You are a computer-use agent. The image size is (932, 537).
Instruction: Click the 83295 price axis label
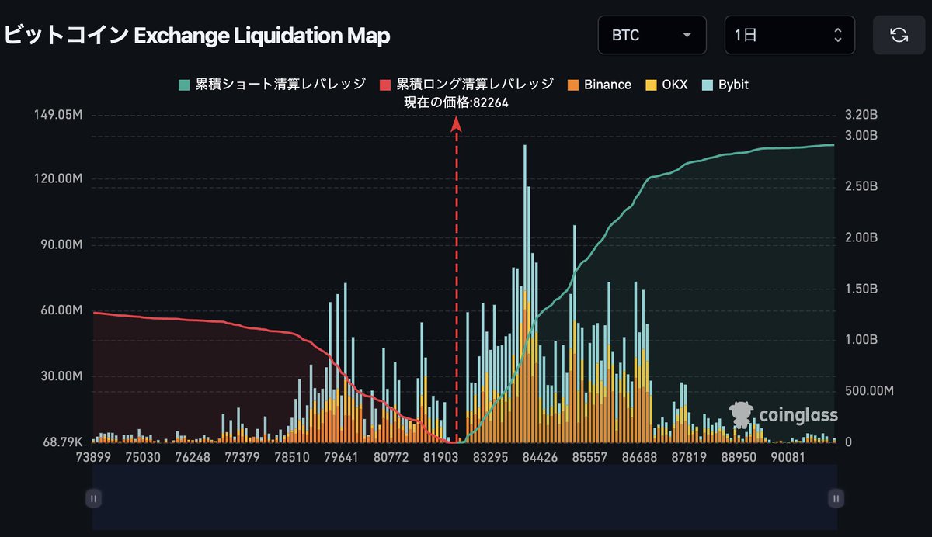[490, 457]
